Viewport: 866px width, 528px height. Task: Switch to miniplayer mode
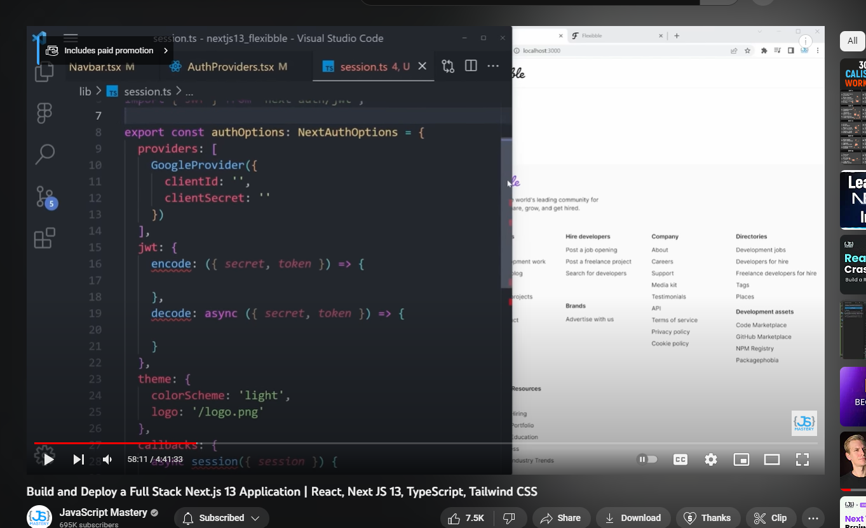[741, 459]
